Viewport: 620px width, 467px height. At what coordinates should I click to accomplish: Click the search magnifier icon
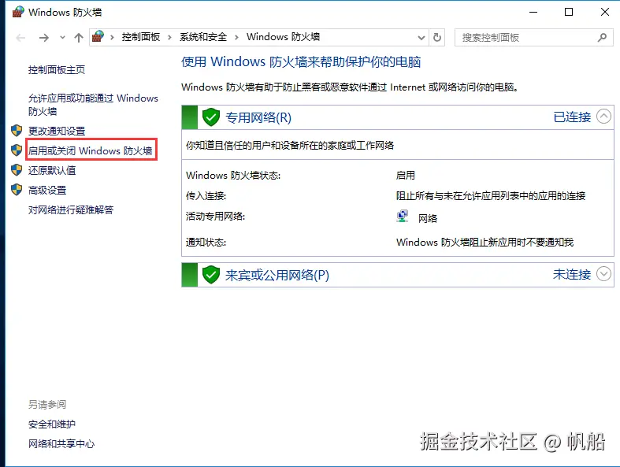602,38
